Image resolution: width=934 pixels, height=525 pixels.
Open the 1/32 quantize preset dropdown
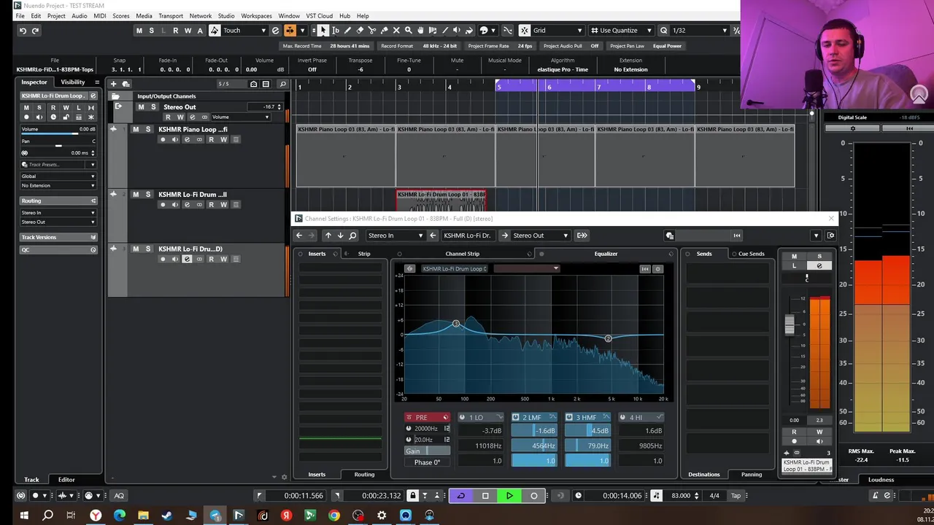[x=700, y=31]
